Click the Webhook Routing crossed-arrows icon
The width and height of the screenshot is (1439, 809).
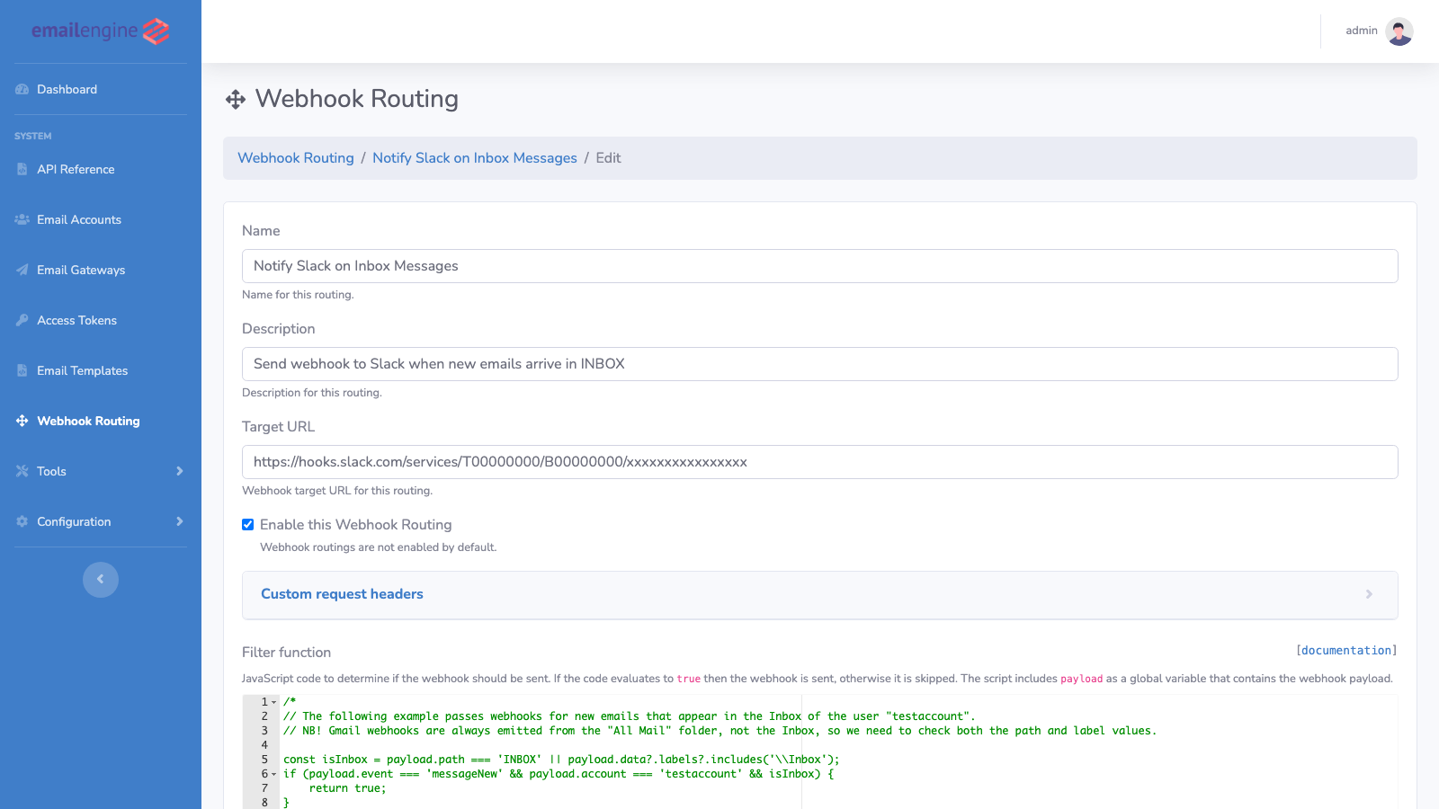[x=21, y=421]
